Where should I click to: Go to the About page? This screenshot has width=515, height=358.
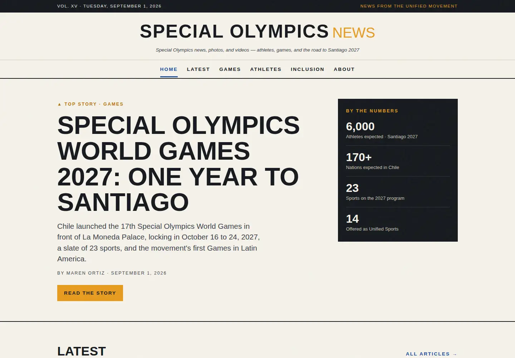[x=344, y=69]
